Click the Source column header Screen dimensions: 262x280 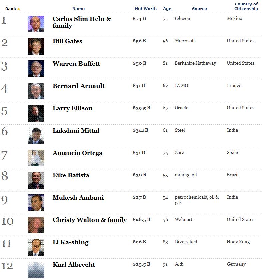199,9
